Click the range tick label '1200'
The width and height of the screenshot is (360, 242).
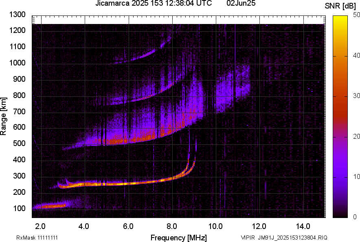(18, 30)
